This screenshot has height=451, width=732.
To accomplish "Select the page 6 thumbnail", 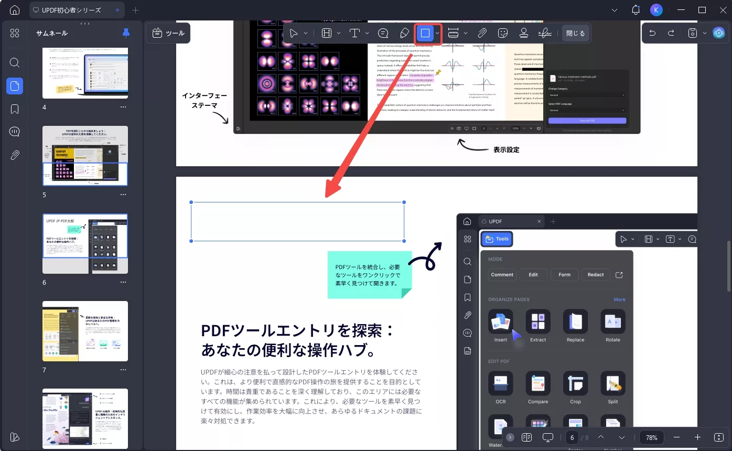I will (x=85, y=243).
